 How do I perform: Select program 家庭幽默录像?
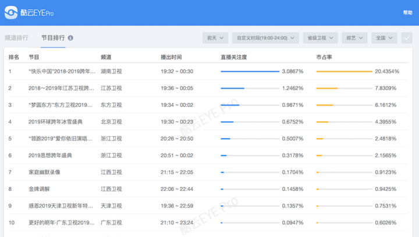(x=44, y=172)
